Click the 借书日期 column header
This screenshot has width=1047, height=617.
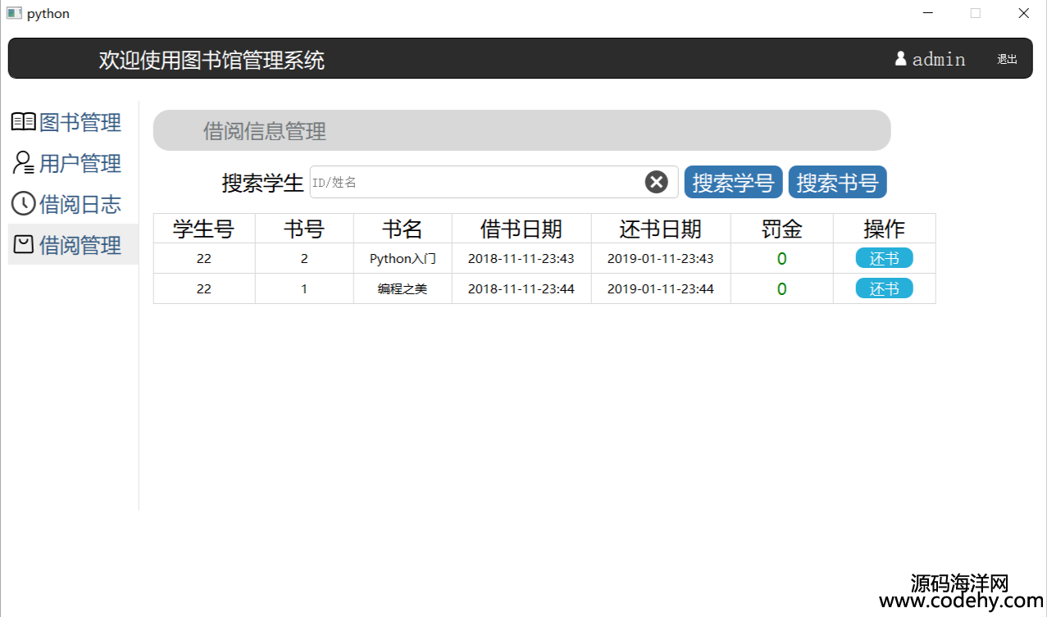[521, 229]
